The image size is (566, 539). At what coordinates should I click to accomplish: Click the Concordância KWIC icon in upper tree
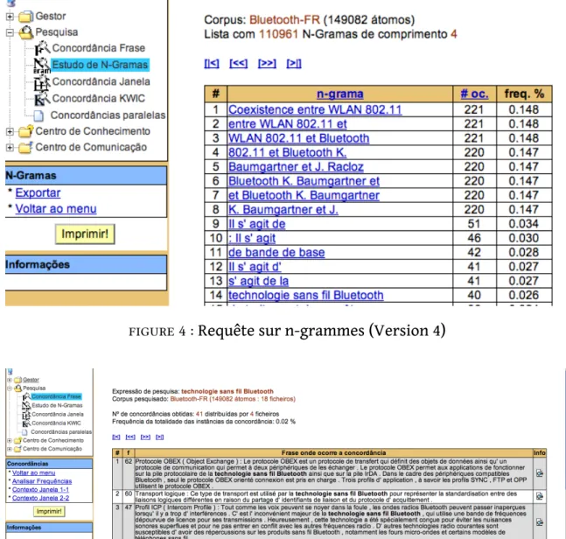pyautogui.click(x=42, y=99)
